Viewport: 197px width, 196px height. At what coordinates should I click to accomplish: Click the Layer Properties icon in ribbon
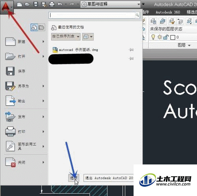tap(153, 21)
